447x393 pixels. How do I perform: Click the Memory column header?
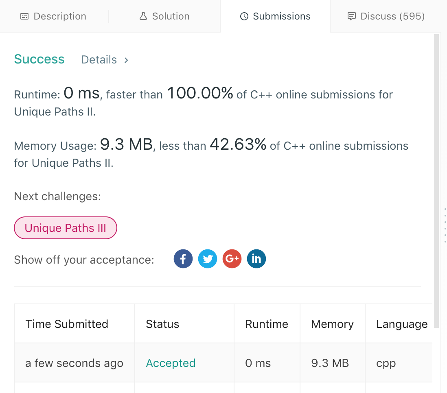tap(332, 324)
